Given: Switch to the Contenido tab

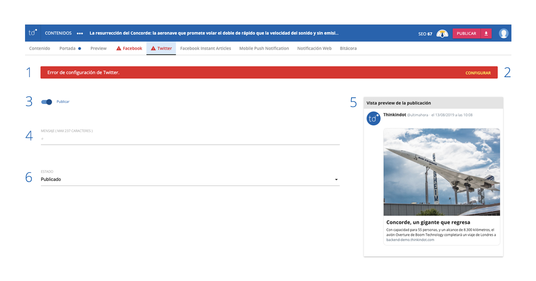Looking at the screenshot, I should tap(40, 49).
